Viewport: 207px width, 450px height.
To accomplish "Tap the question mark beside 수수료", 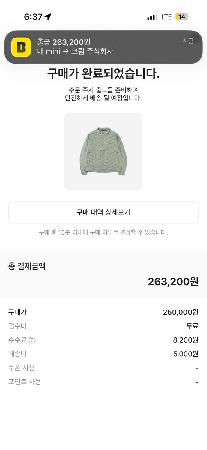I will click(32, 340).
